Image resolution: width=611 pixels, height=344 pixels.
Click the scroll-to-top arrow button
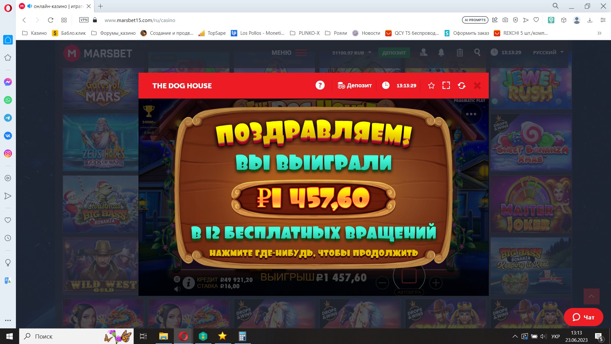pyautogui.click(x=591, y=296)
